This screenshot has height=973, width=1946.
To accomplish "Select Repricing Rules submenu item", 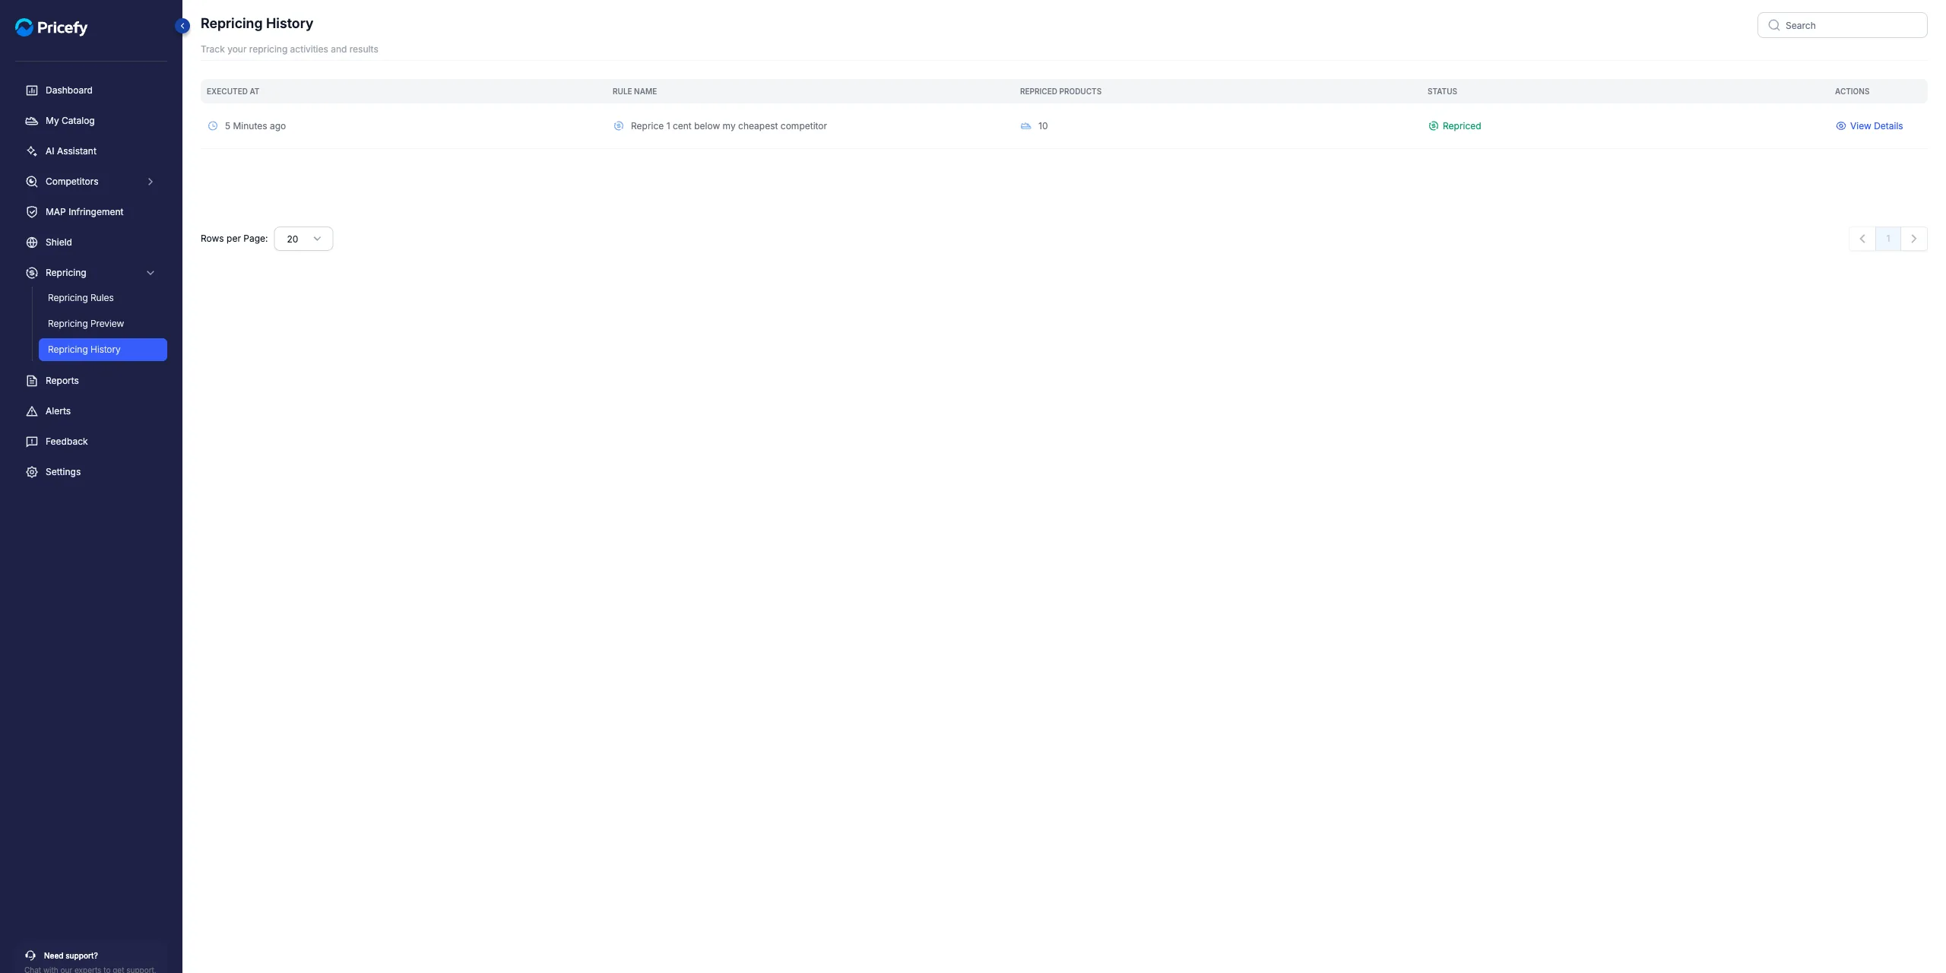I will pos(81,298).
